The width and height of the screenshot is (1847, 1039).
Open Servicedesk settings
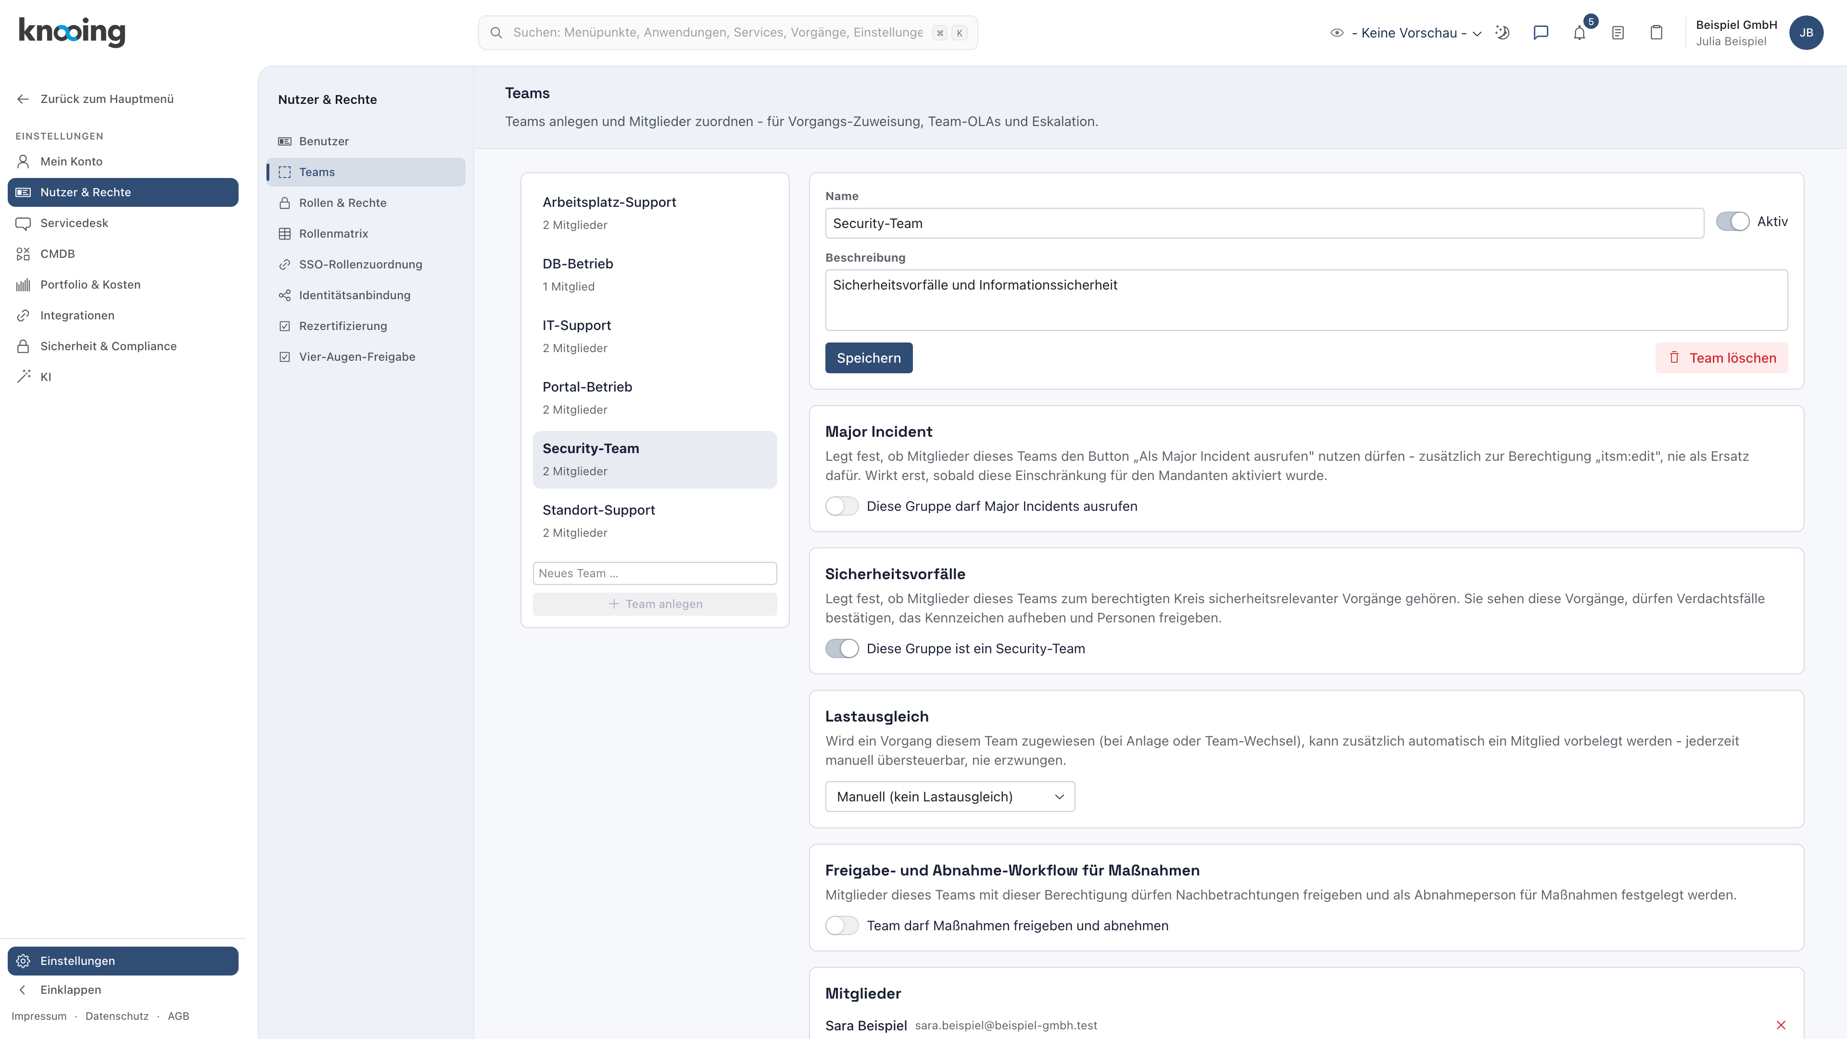pos(123,223)
